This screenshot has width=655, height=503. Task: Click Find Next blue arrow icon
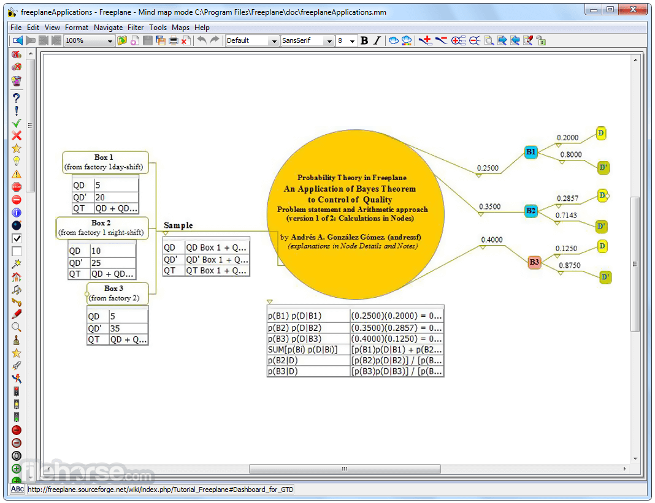[502, 40]
